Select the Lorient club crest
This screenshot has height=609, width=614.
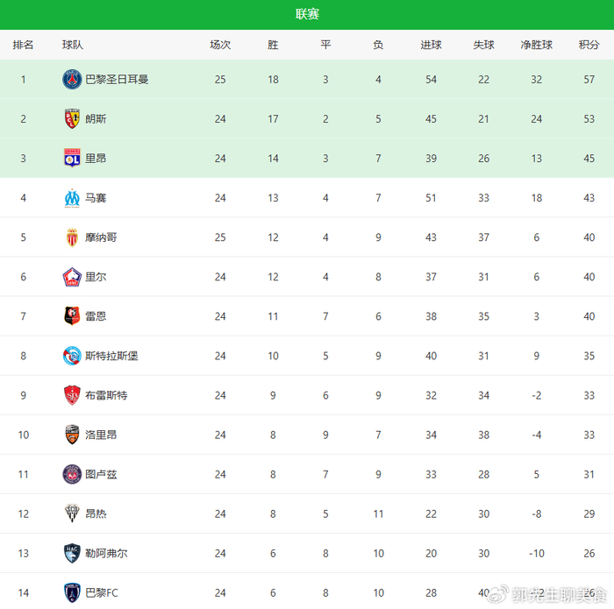tap(72, 435)
